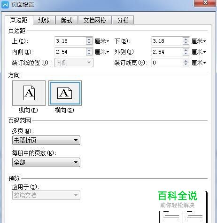This screenshot has width=217, height=223.
Task: Increase top margin with up arrow
Action: click(89, 39)
